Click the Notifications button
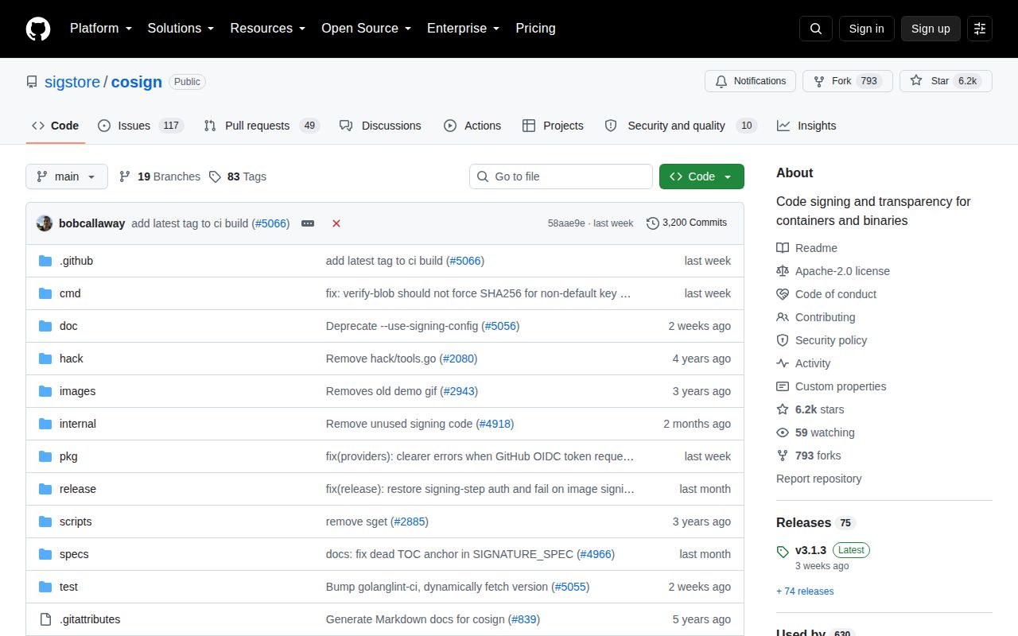The image size is (1018, 636). [750, 81]
